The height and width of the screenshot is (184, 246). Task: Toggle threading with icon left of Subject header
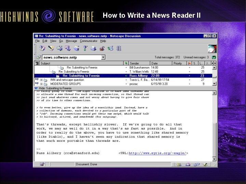[37, 63]
